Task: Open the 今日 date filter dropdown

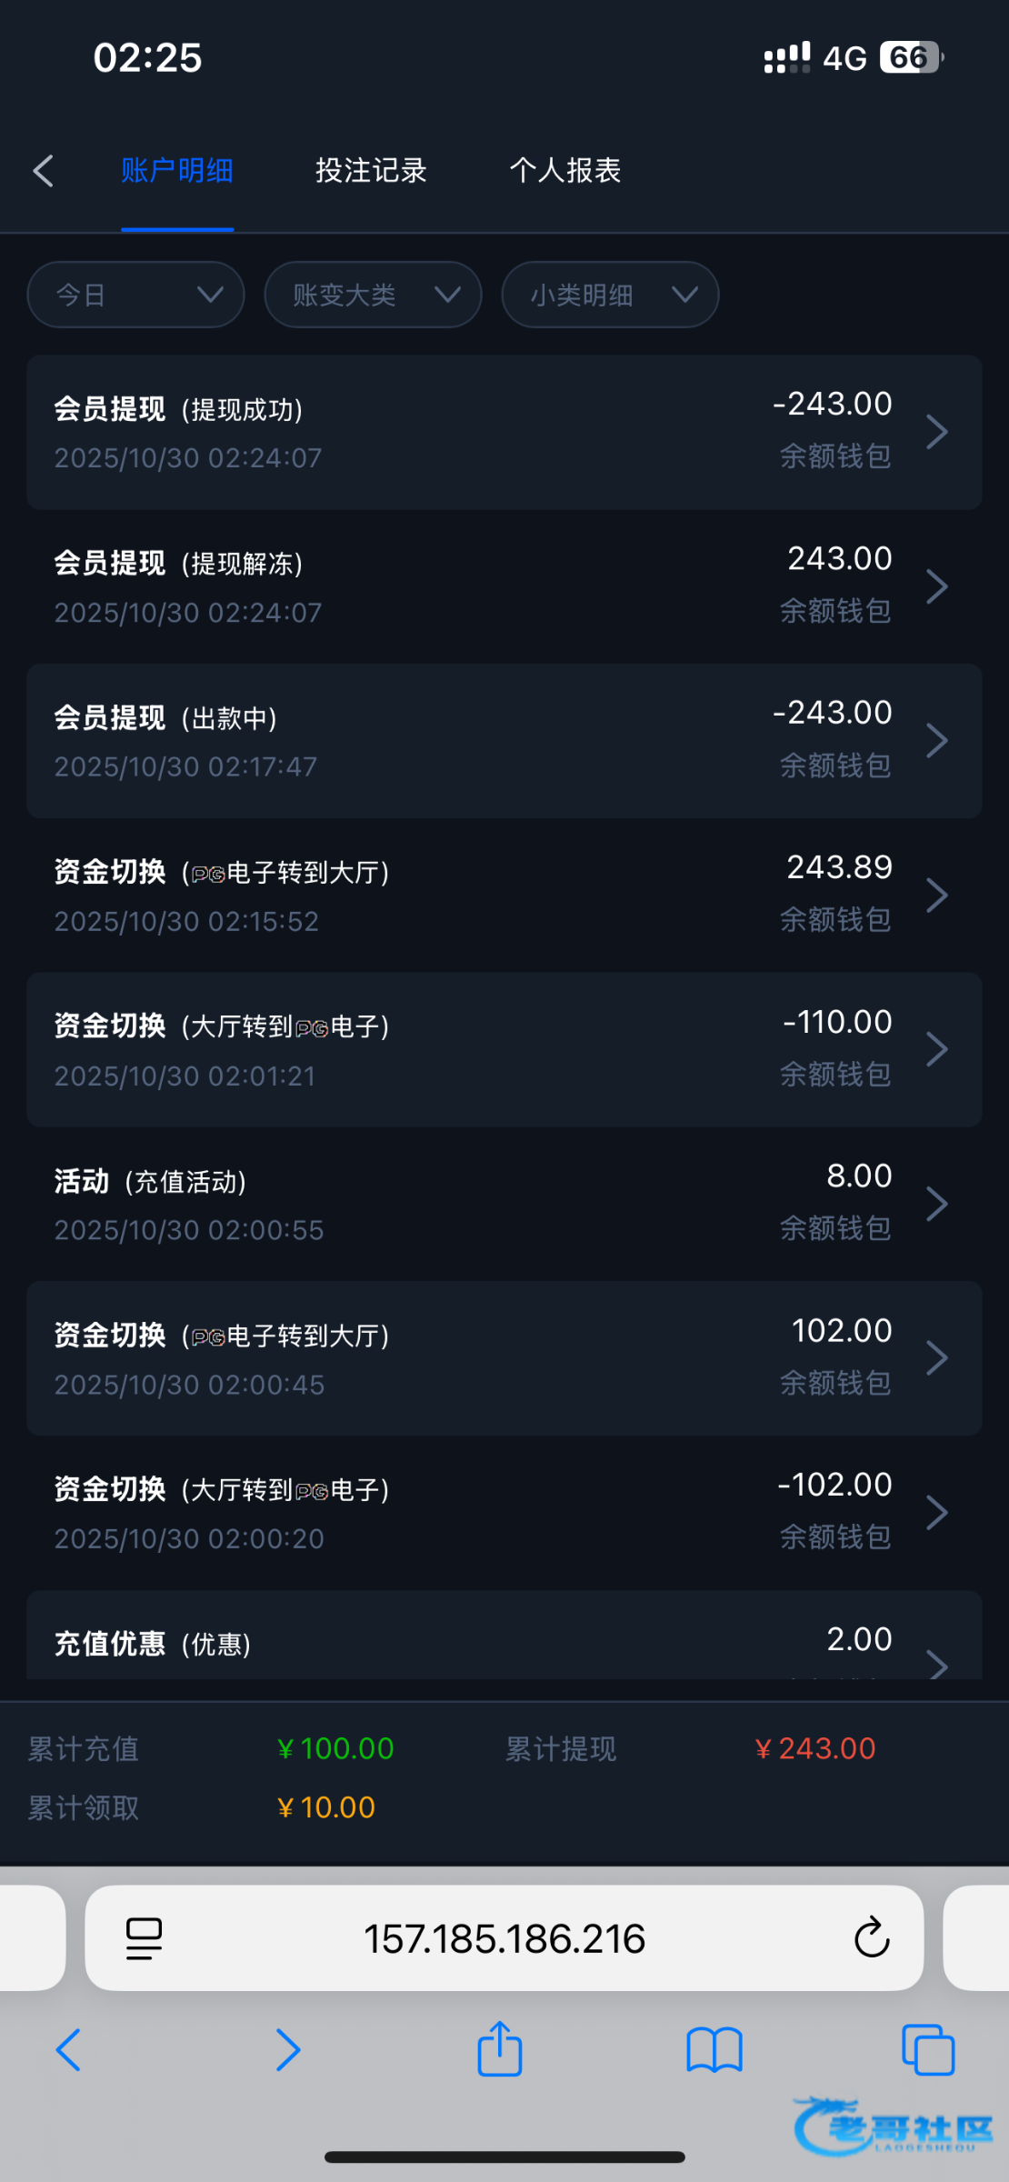Action: pos(136,295)
